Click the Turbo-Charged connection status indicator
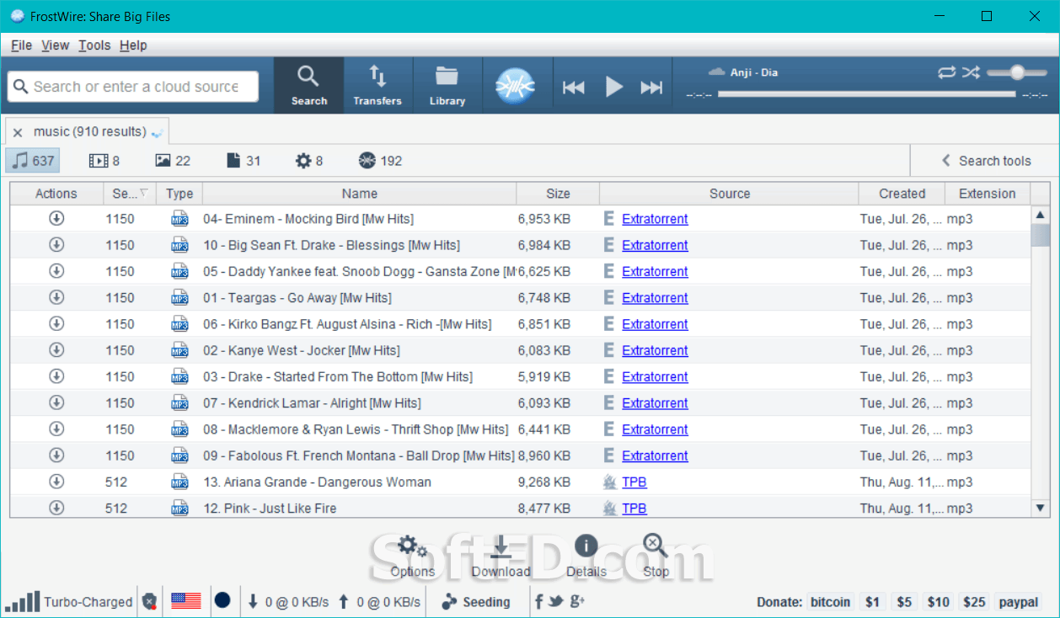 pyautogui.click(x=69, y=601)
